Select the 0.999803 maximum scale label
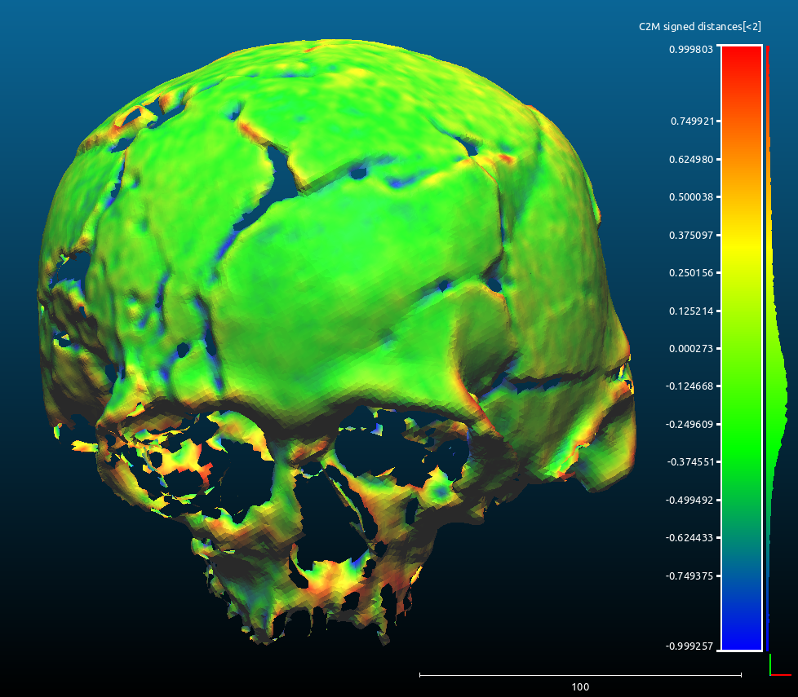Image resolution: width=798 pixels, height=697 pixels. pos(691,49)
